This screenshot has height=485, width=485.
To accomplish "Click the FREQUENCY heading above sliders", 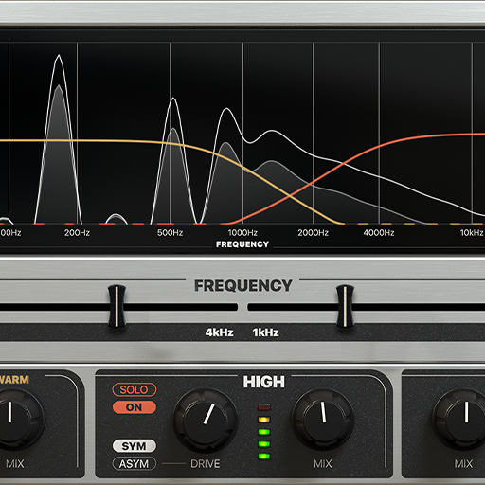I will [x=243, y=286].
